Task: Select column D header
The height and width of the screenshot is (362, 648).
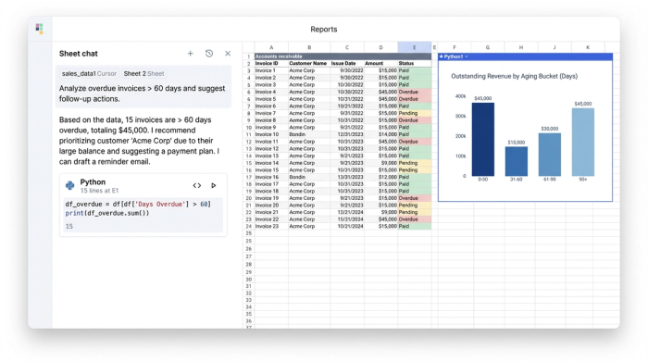Action: [x=380, y=47]
